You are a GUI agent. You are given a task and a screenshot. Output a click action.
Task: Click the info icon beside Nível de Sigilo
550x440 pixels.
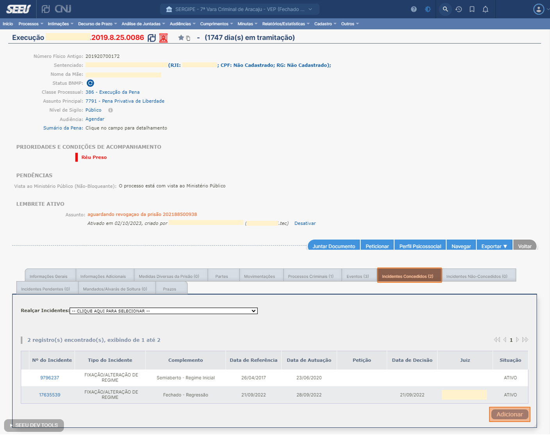[111, 110]
